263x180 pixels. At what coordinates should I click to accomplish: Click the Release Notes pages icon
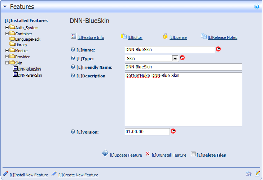[x=203, y=36]
